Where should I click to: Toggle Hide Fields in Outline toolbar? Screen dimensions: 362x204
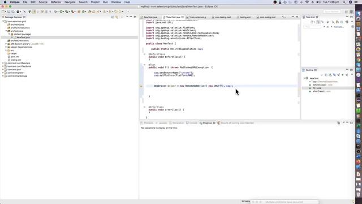[x=334, y=75]
